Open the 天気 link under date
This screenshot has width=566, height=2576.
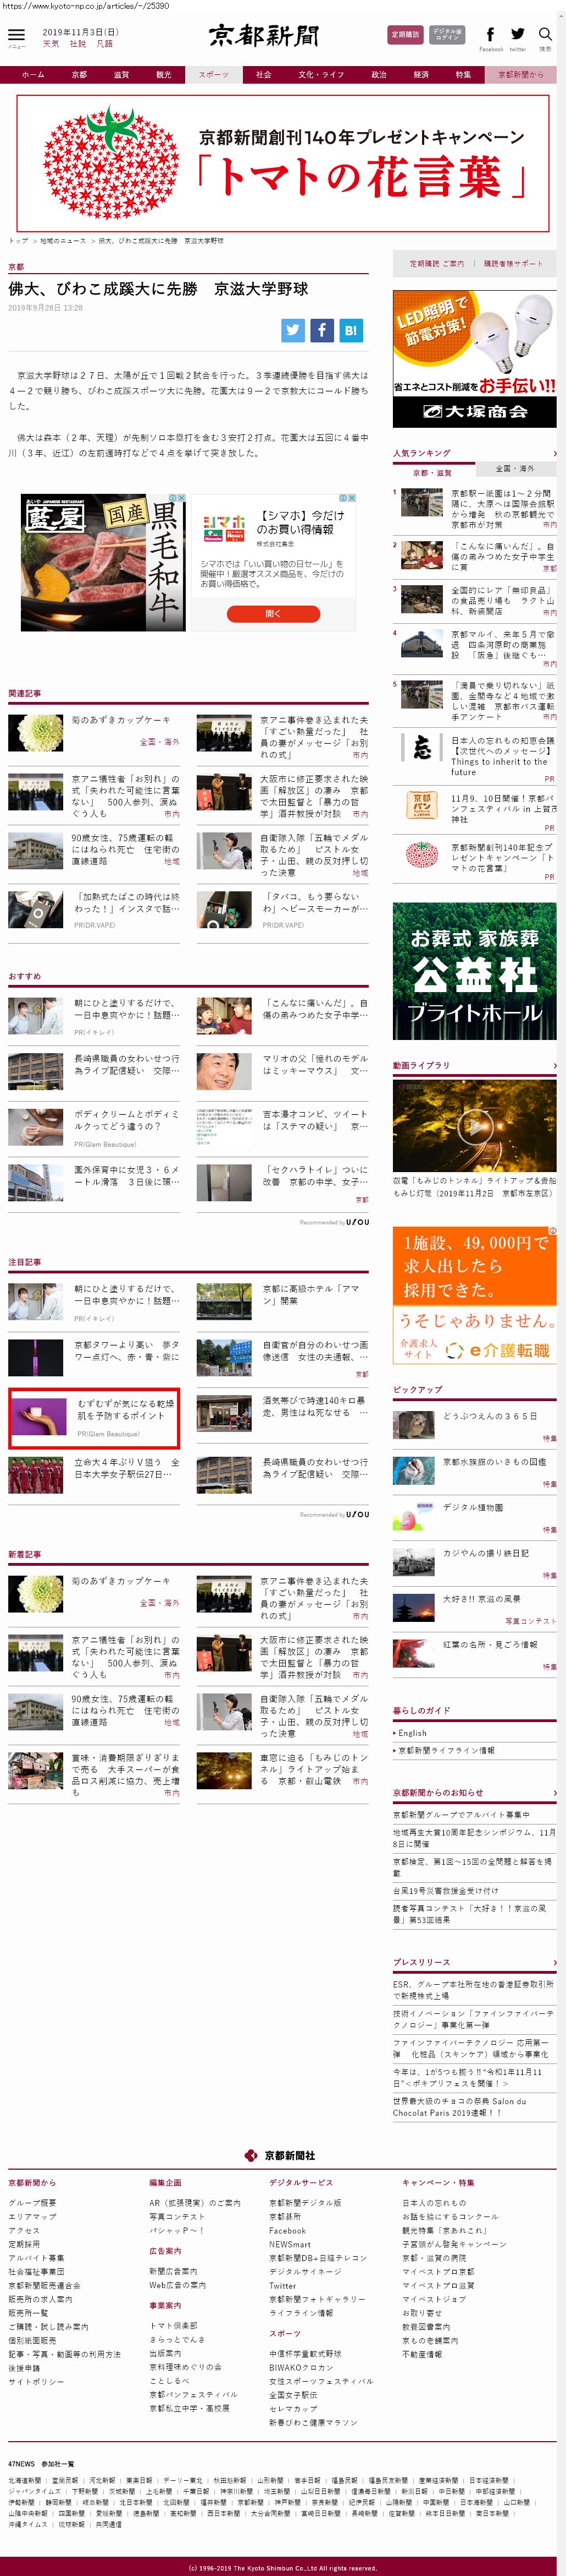(x=51, y=44)
